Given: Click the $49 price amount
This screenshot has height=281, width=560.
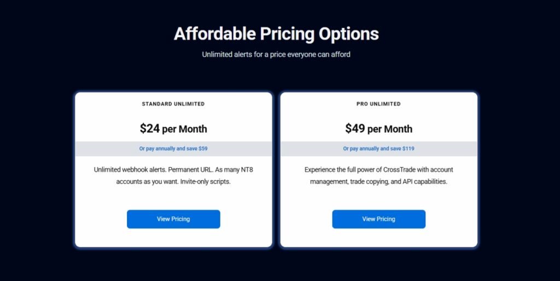Looking at the screenshot, I should pos(355,129).
